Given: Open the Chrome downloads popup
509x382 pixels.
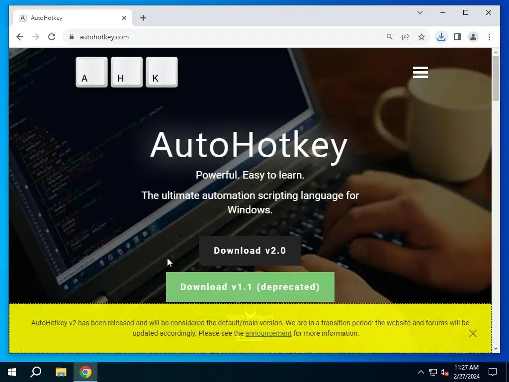Looking at the screenshot, I should (x=441, y=37).
